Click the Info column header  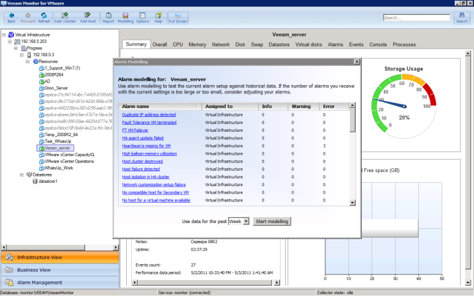pos(274,106)
